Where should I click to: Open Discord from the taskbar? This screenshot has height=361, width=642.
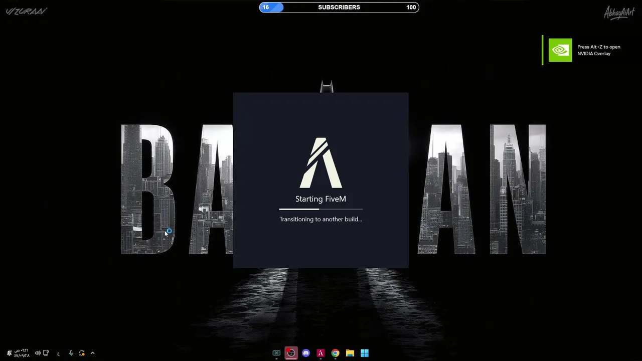tap(306, 353)
